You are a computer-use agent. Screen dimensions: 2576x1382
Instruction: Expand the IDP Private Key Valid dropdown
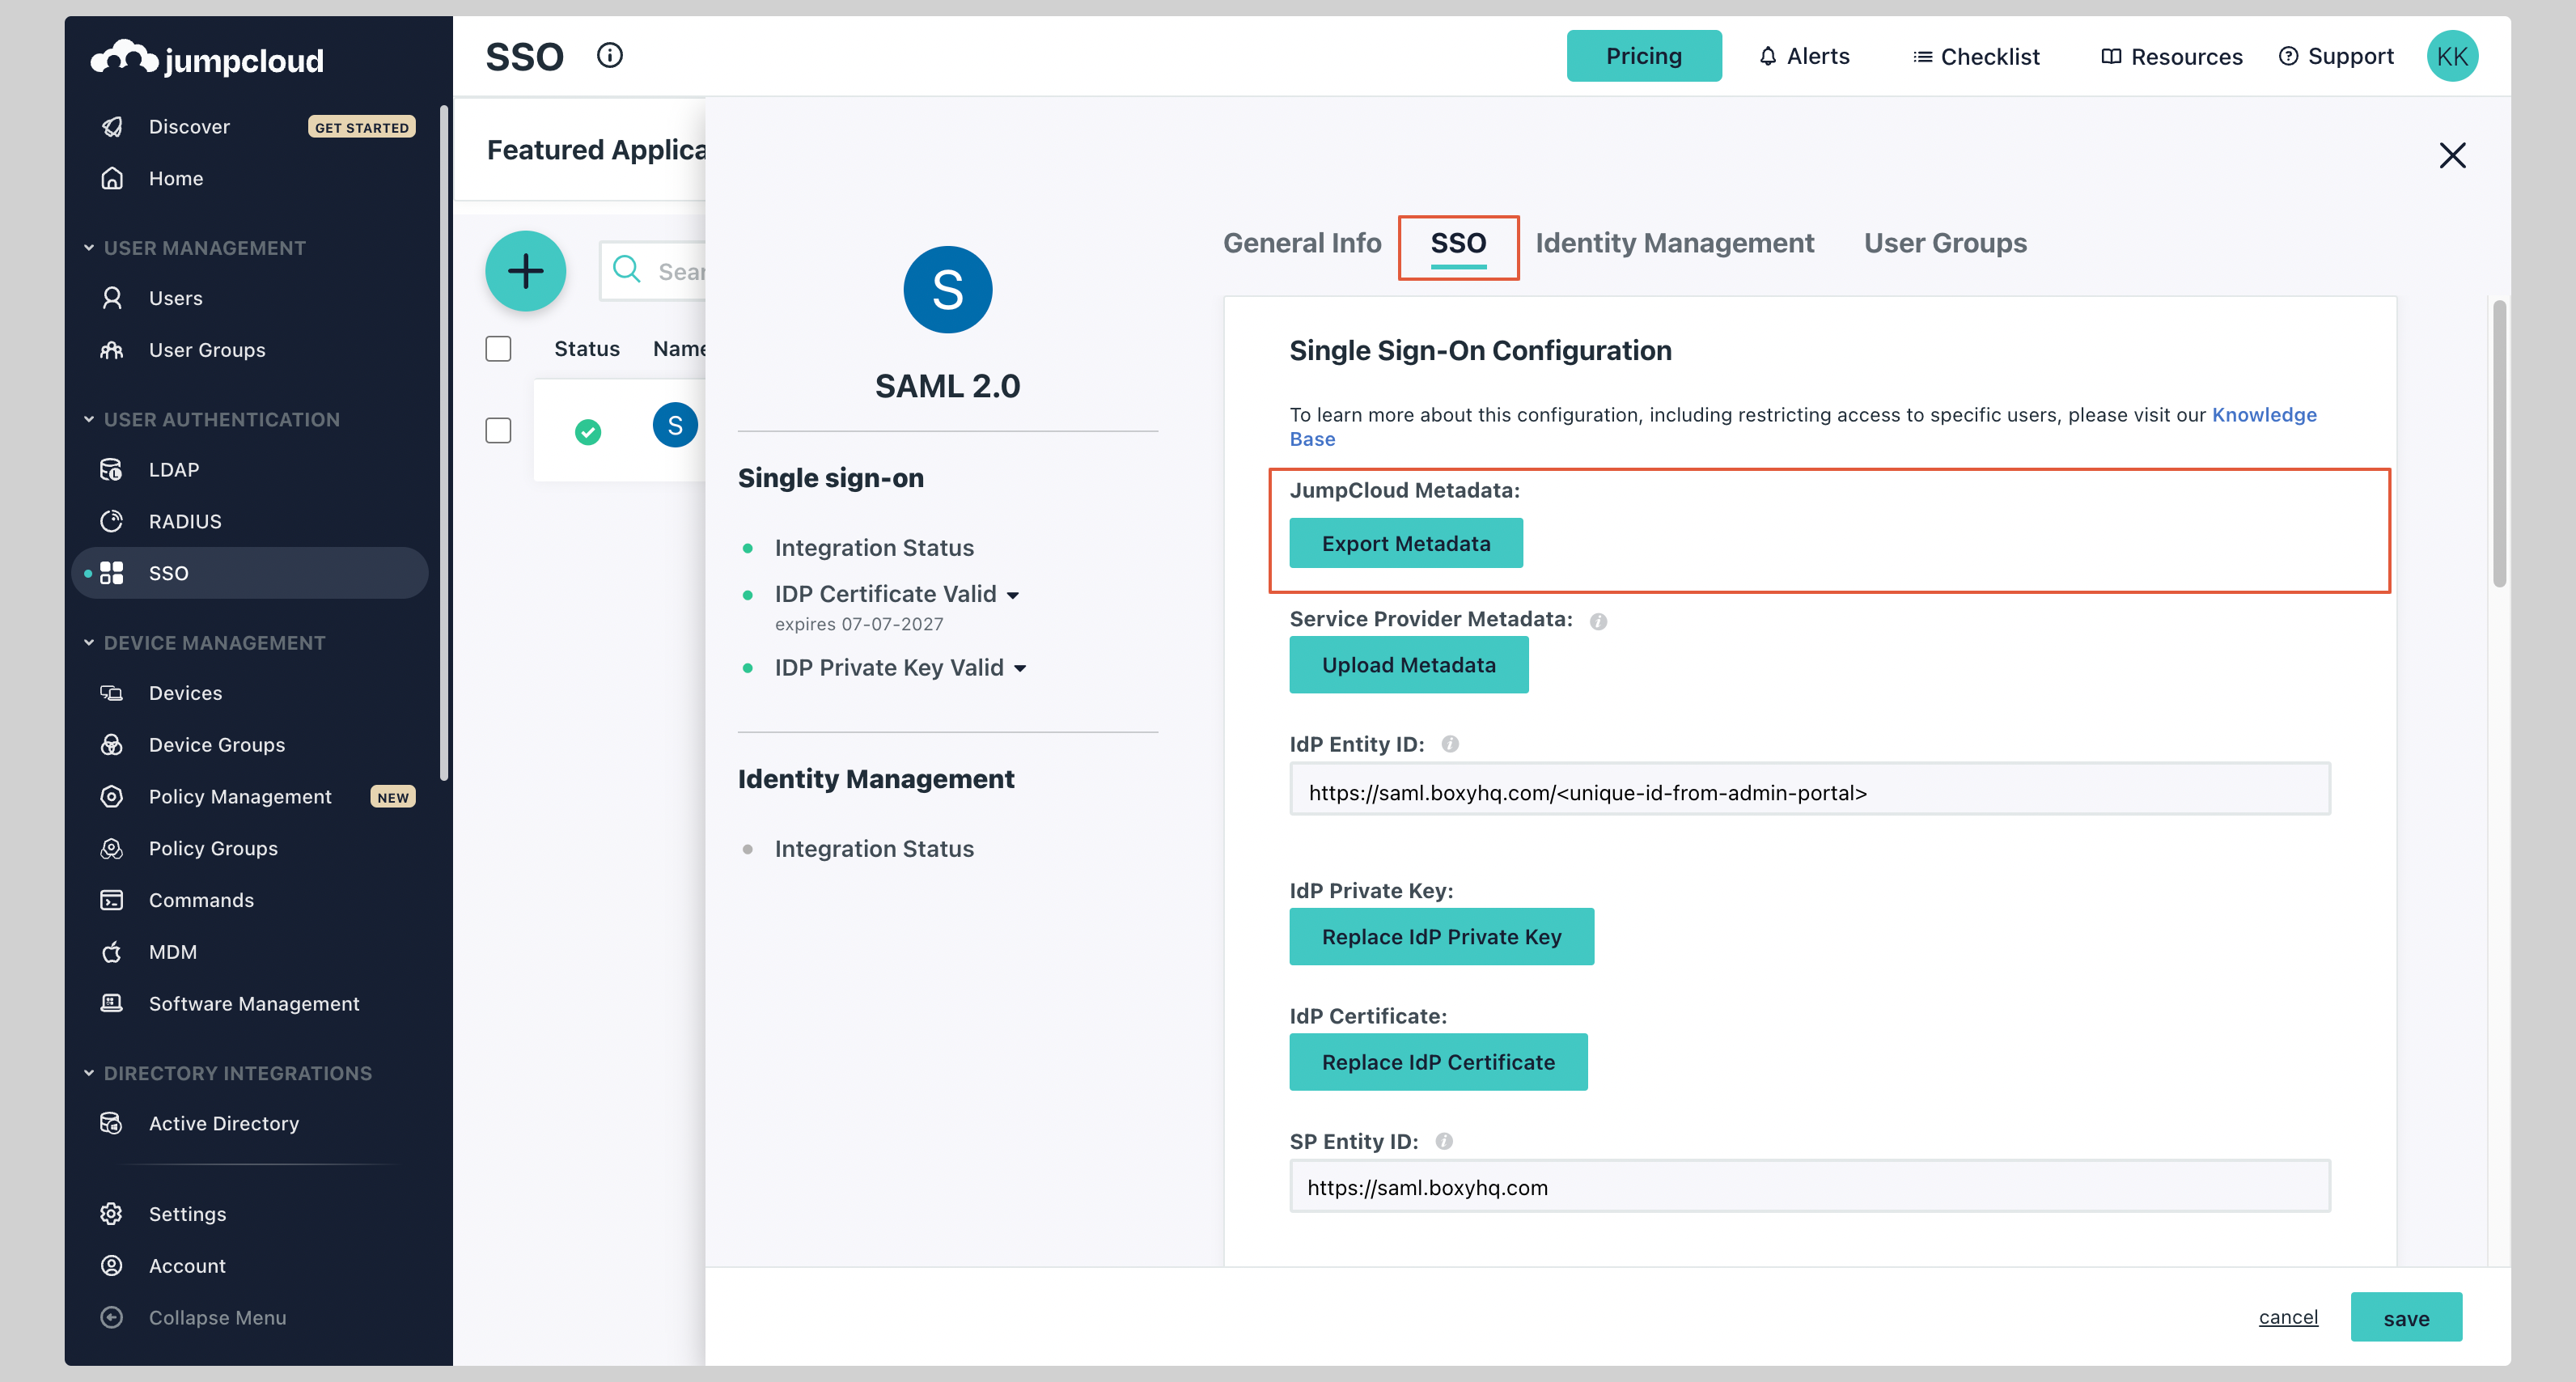(x=1021, y=668)
